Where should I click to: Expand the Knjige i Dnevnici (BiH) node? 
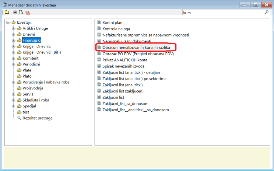point(13,52)
